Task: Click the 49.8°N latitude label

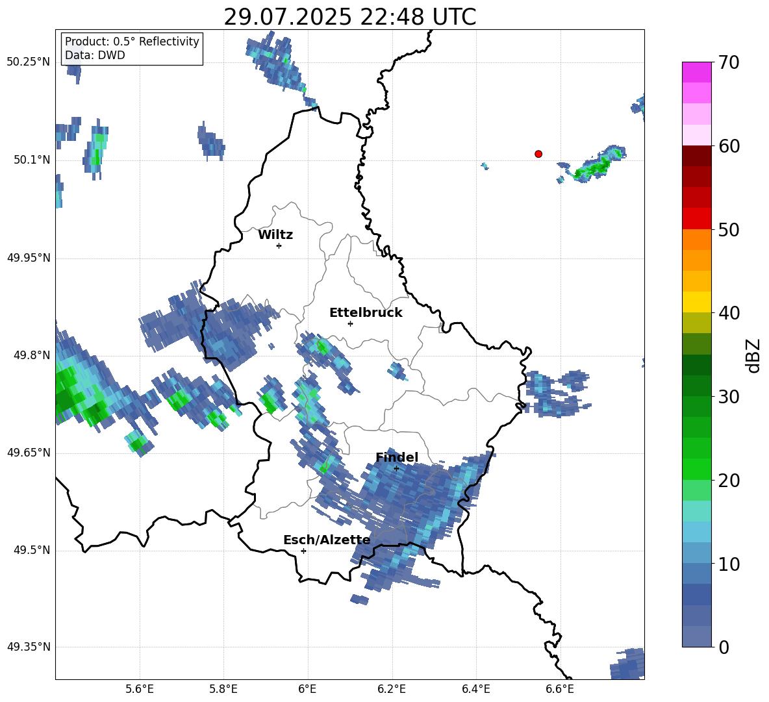Action: click(x=31, y=355)
